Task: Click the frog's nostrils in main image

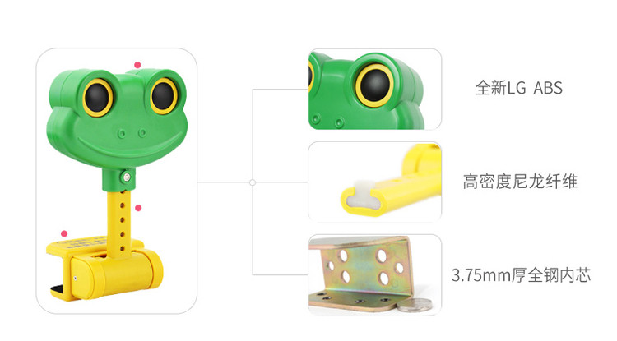Action: click(132, 134)
